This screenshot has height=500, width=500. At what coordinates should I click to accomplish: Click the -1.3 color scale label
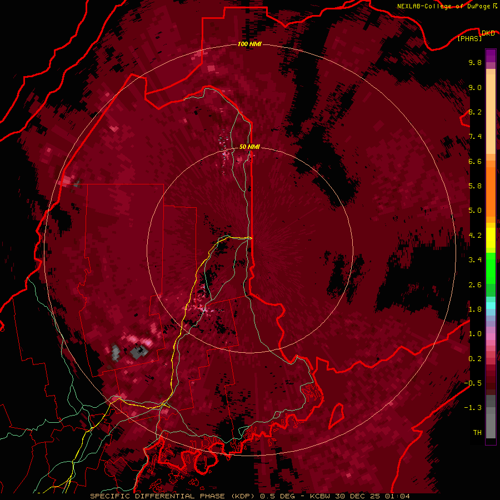(x=473, y=408)
